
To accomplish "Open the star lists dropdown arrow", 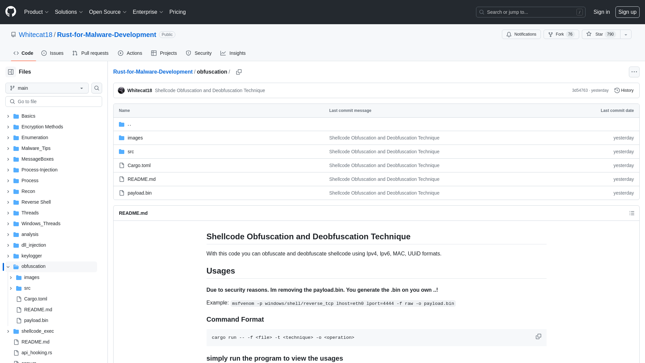I will click(626, 34).
